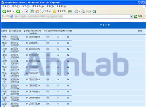The image size is (146, 107).
Task: Click the 'personal id' column header
Action: click(x=15, y=31)
